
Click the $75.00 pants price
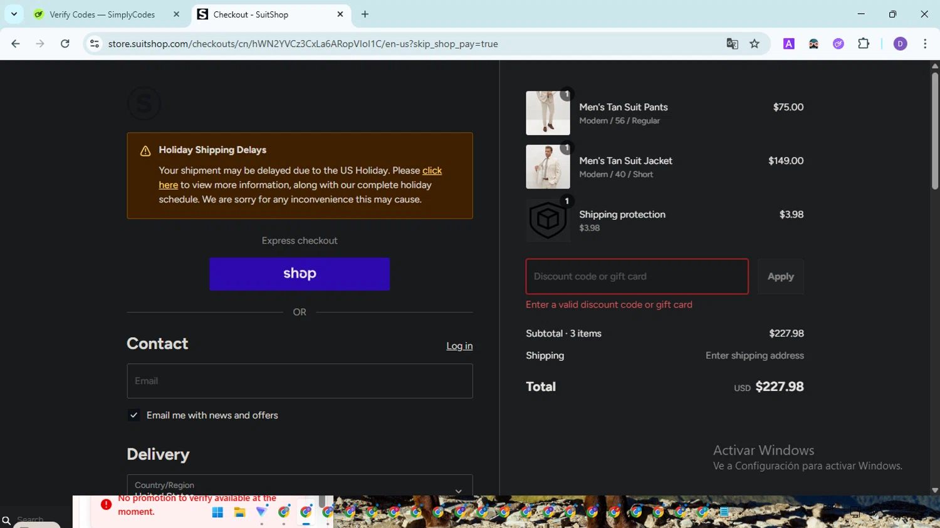[788, 107]
